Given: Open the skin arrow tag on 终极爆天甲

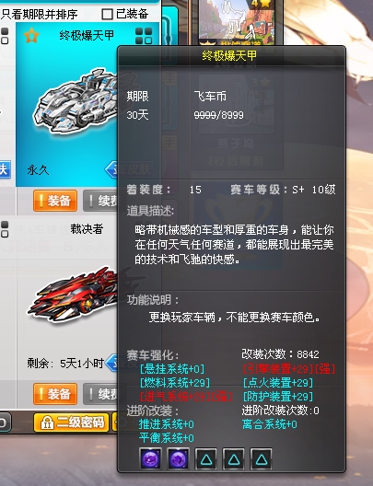Looking at the screenshot, I should pos(111,169).
